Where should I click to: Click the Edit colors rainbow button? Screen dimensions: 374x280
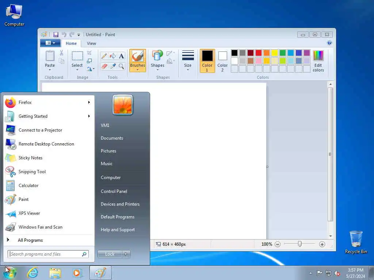pos(318,61)
